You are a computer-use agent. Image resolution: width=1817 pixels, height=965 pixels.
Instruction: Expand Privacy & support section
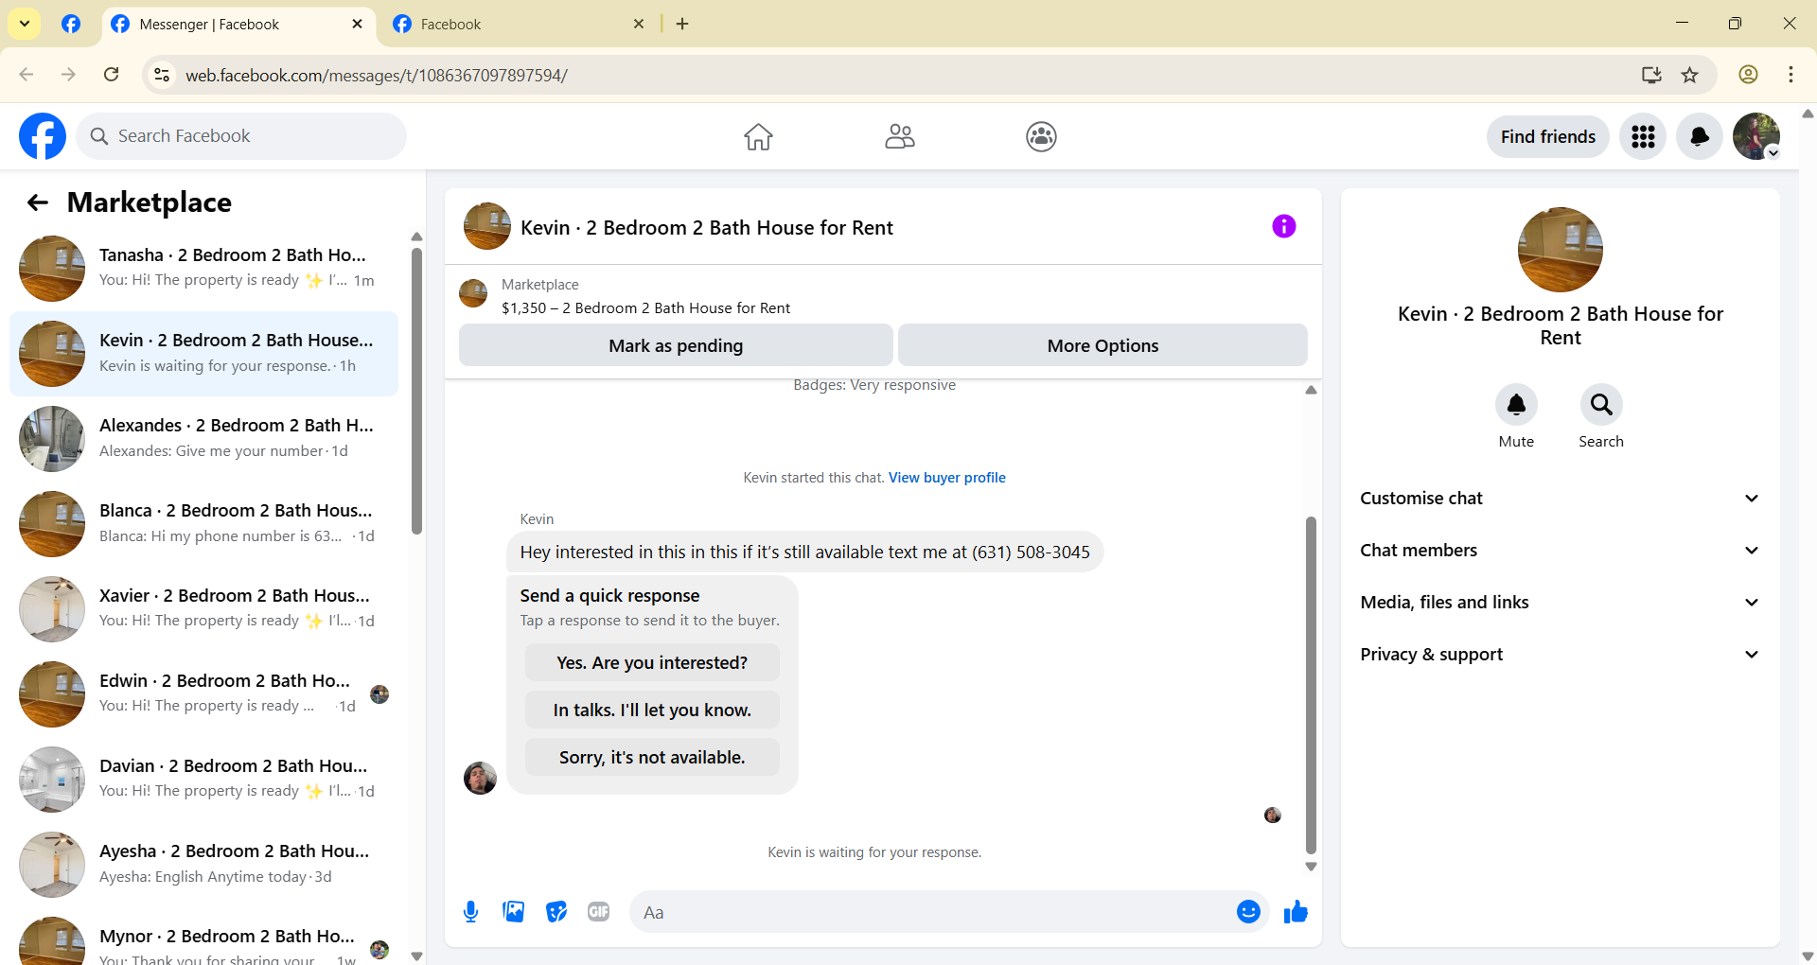click(1561, 655)
